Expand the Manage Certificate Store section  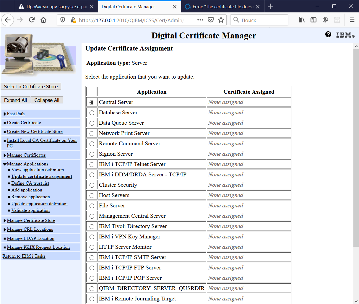pos(5,221)
